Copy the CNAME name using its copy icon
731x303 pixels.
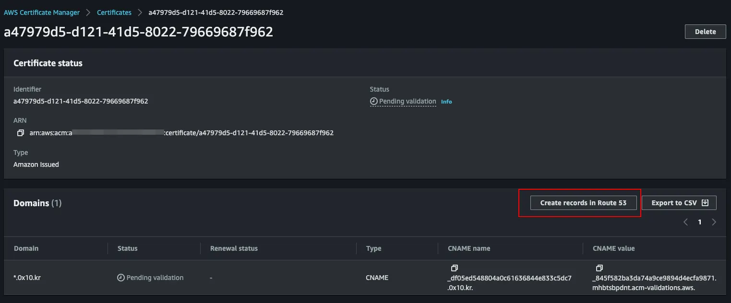click(455, 268)
